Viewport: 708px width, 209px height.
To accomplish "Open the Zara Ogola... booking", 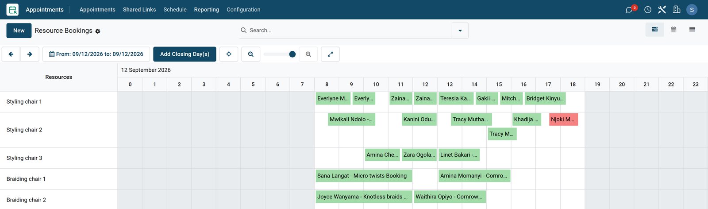I will [419, 155].
